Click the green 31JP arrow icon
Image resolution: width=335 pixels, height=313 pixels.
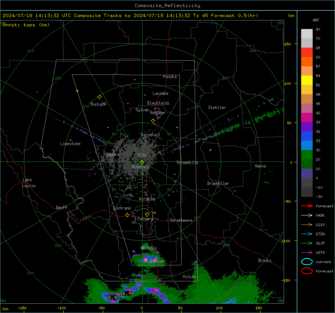[x=307, y=243]
